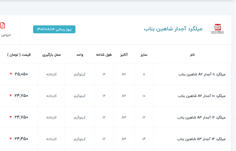The height and width of the screenshot is (151, 236).
Task: Click the محل بارگیری column header
Action: (51, 55)
